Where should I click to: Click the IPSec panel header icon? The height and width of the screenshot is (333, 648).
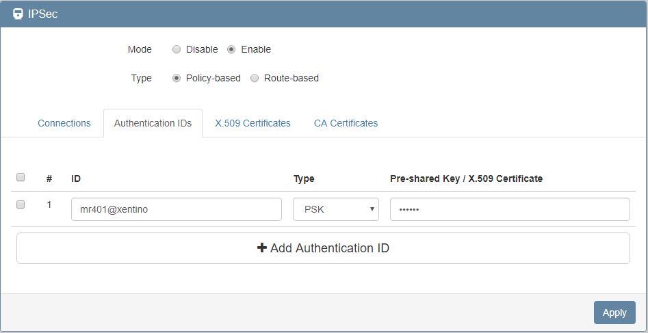pos(18,14)
